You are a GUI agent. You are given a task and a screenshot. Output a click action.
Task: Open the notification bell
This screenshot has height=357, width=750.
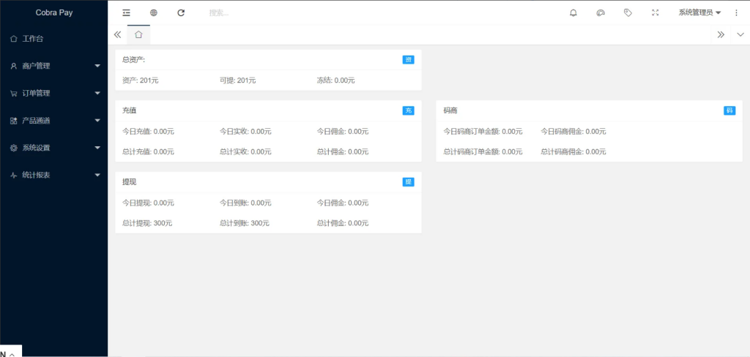click(573, 12)
